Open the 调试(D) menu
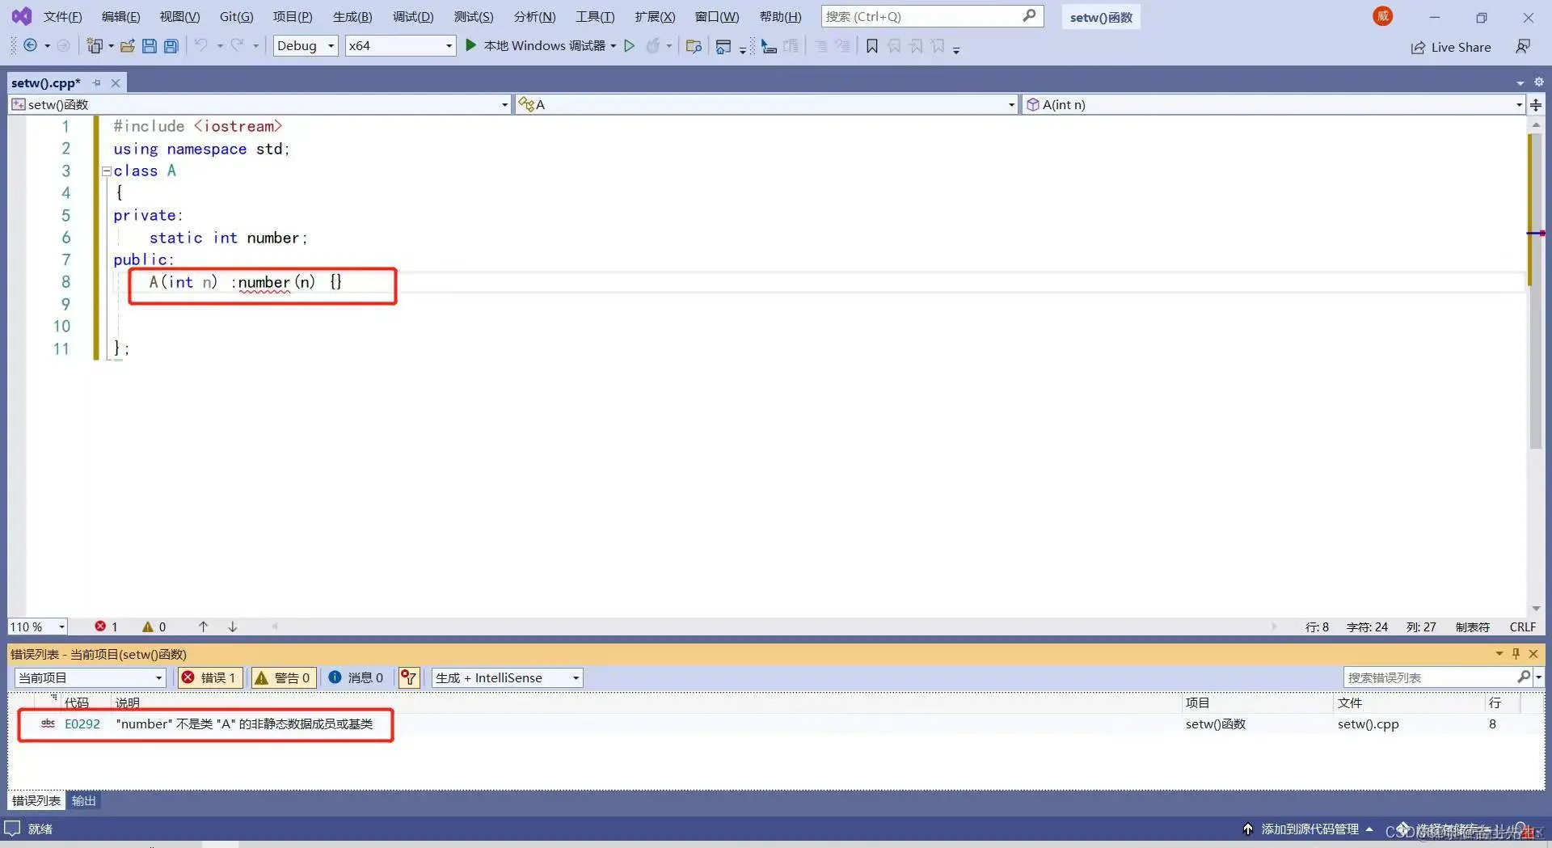 coord(413,16)
